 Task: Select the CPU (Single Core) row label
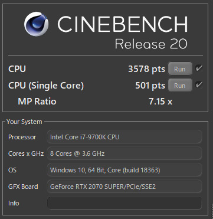[x=46, y=86]
